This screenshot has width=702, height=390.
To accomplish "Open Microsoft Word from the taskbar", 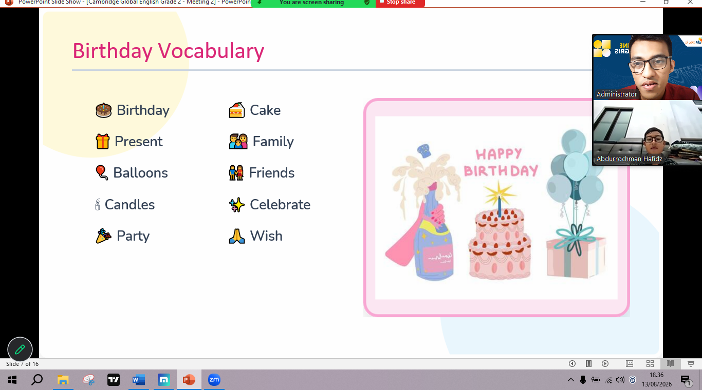I will click(139, 380).
